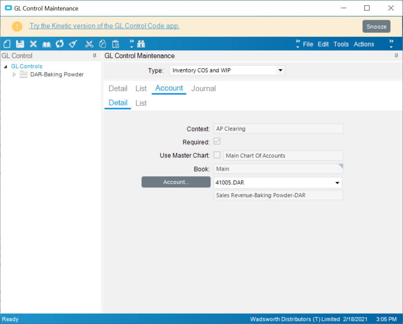Switch to the top-level Detail tab
Screen dimensions: 403x324
coord(118,88)
